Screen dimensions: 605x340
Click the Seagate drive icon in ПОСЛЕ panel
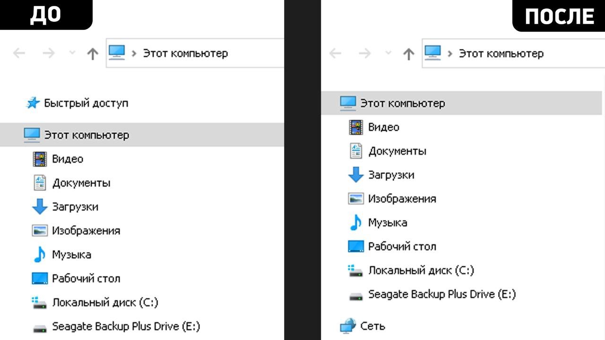pos(355,296)
